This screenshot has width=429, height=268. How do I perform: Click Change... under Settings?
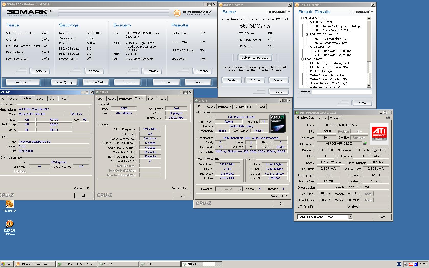95,71
